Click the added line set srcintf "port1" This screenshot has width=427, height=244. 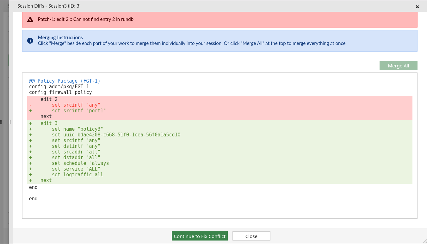click(x=78, y=111)
